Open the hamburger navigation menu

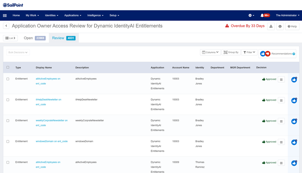(5, 16)
